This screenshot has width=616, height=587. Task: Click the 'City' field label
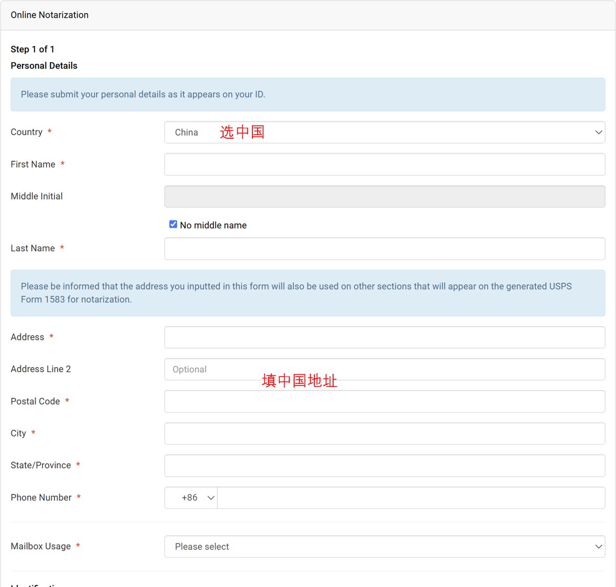pyautogui.click(x=18, y=433)
